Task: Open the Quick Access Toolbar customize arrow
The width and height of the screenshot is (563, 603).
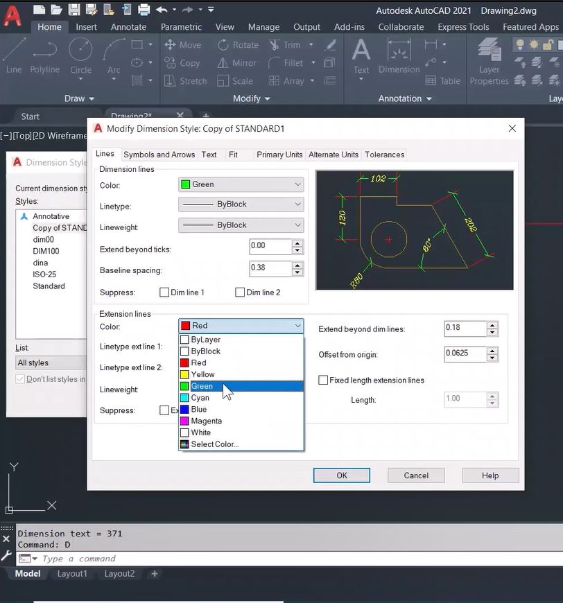Action: point(211,9)
